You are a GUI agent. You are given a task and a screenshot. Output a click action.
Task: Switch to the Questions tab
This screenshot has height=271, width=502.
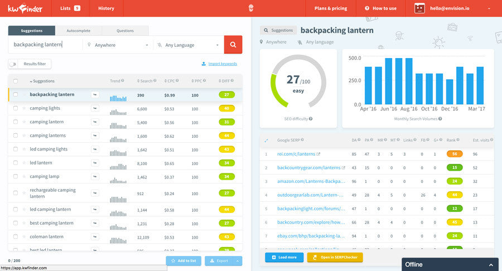[125, 31]
